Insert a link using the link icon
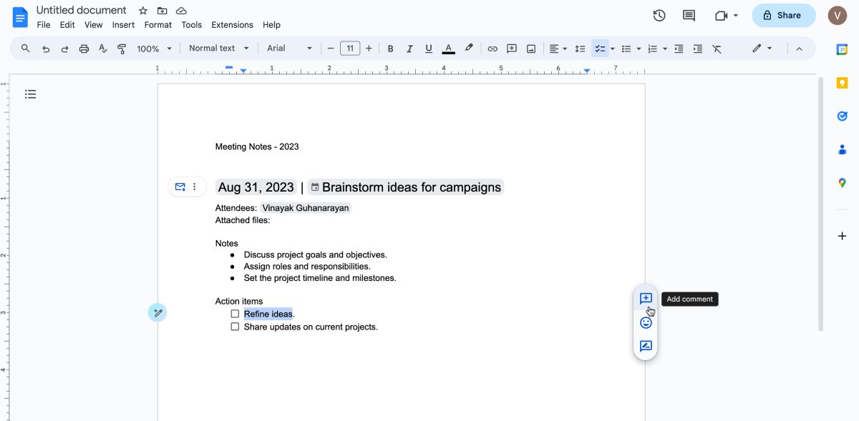 click(492, 48)
